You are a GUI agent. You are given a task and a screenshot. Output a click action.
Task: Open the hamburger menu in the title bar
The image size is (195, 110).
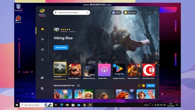141,13
